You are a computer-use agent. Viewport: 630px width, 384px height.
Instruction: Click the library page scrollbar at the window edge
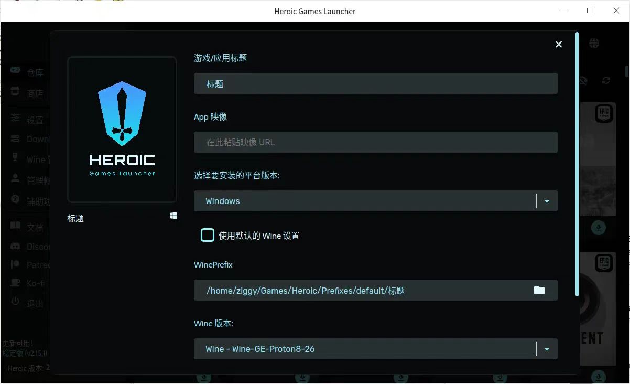pyautogui.click(x=627, y=71)
